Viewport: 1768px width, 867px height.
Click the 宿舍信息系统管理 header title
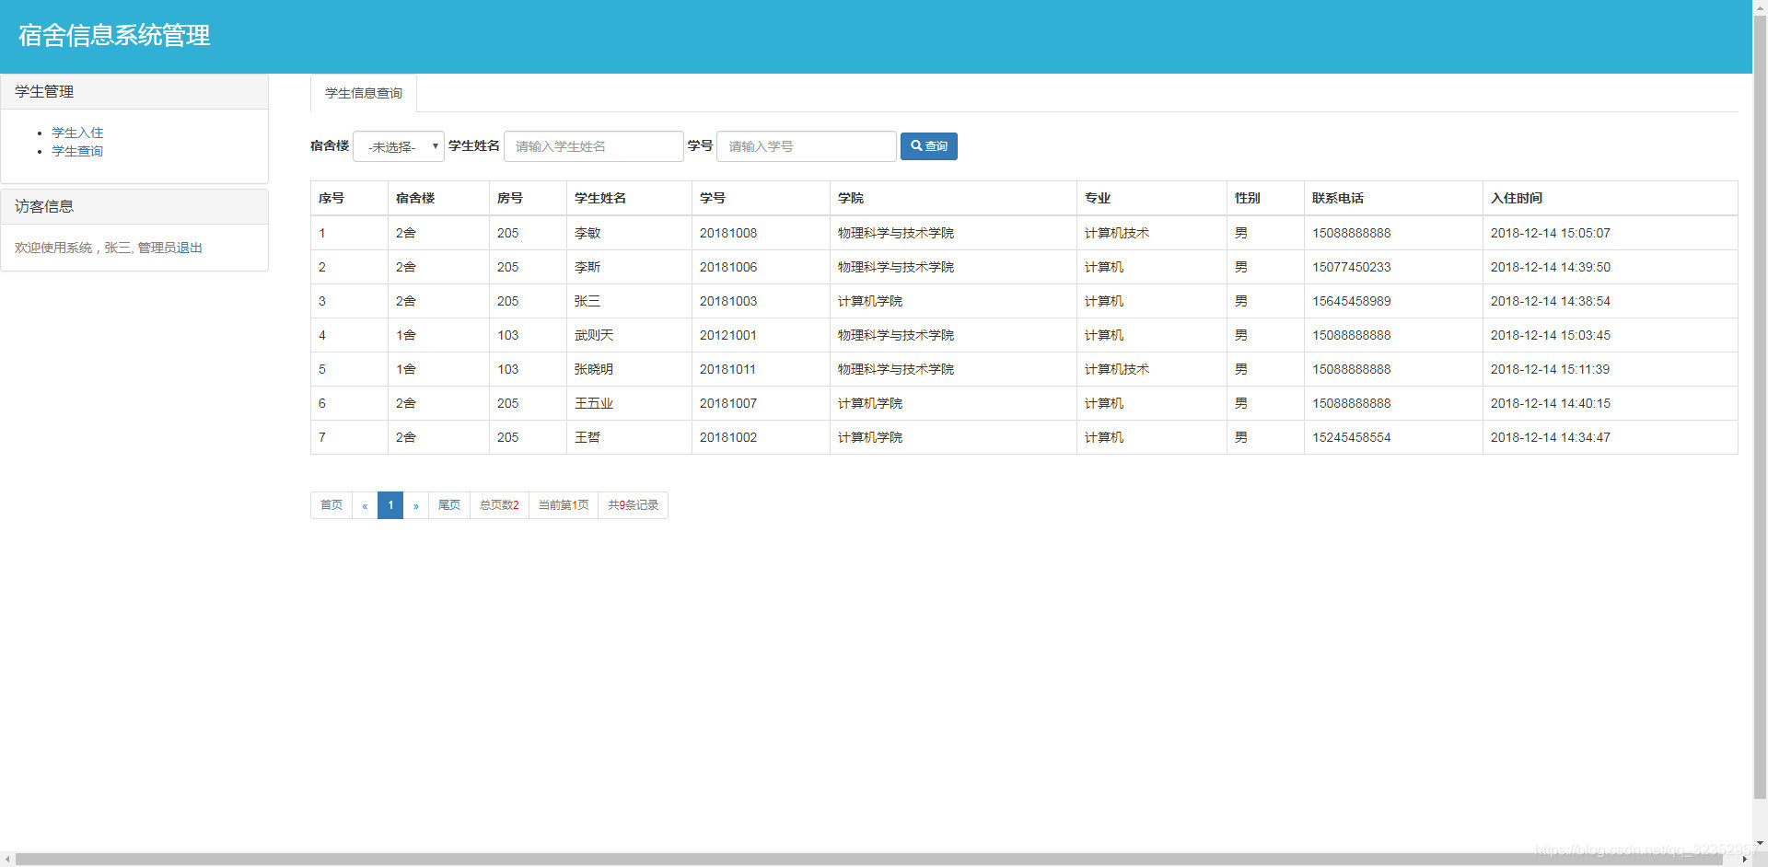point(114,35)
